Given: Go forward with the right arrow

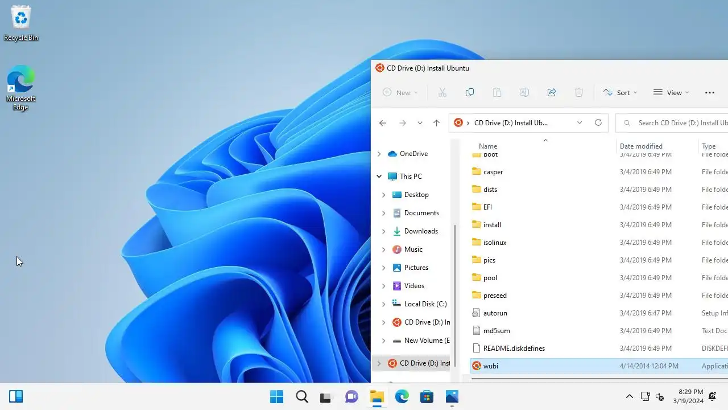Looking at the screenshot, I should pyautogui.click(x=403, y=123).
